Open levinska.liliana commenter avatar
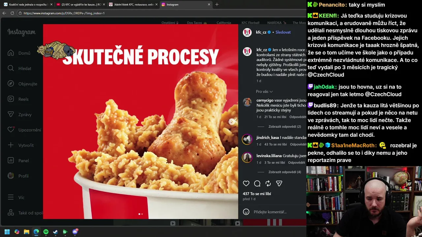This screenshot has width=422, height=237. point(247,158)
